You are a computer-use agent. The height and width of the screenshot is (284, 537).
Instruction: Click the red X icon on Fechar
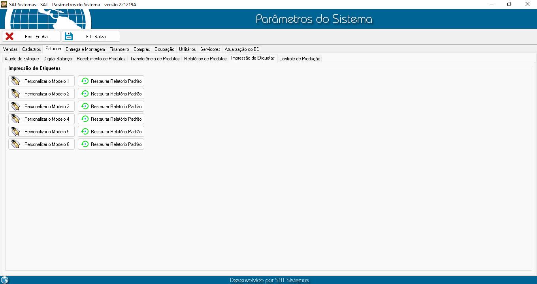(x=9, y=36)
